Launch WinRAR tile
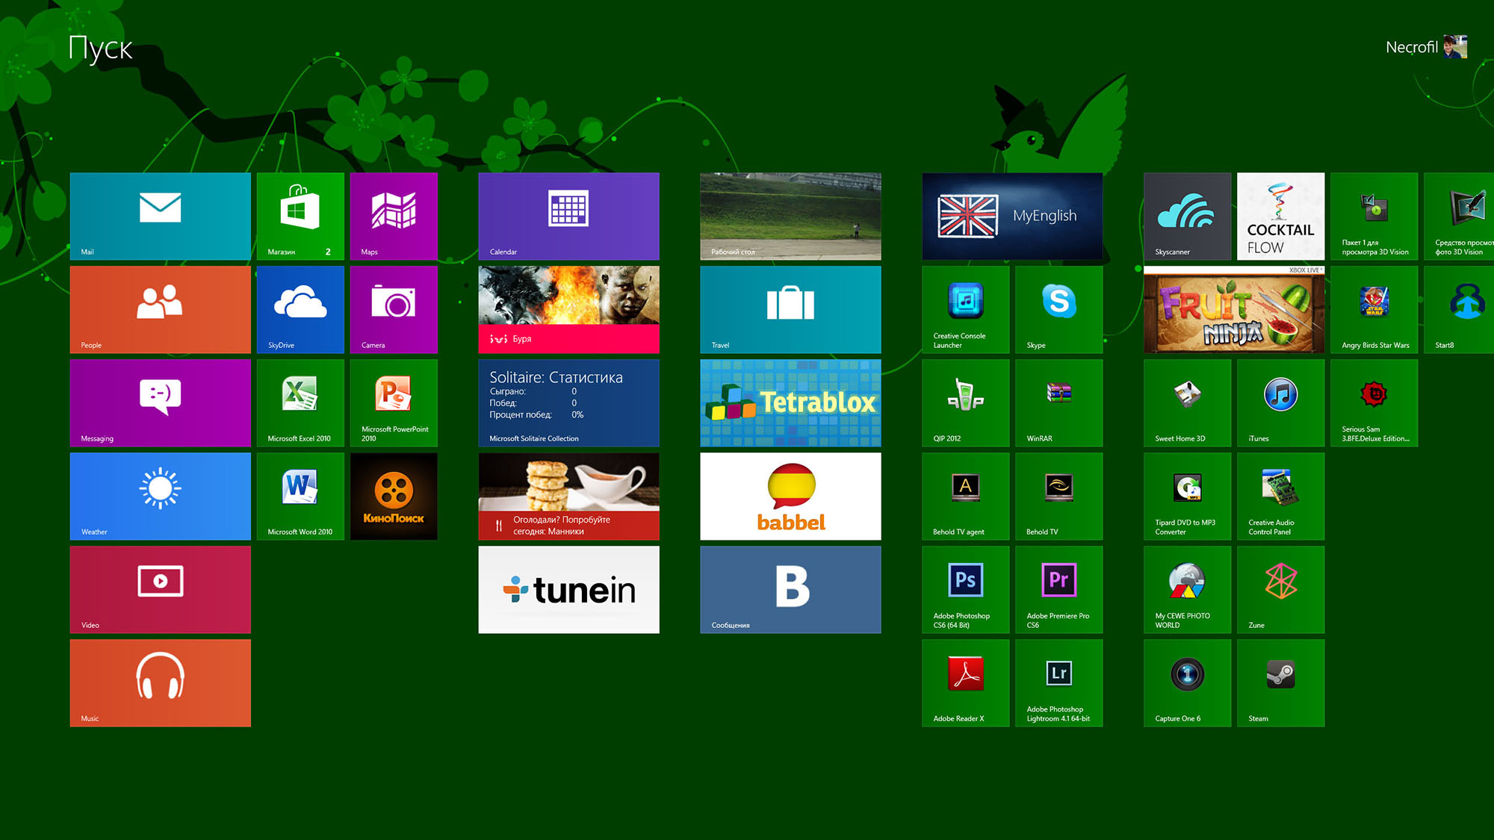Image resolution: width=1494 pixels, height=840 pixels. click(x=1058, y=402)
